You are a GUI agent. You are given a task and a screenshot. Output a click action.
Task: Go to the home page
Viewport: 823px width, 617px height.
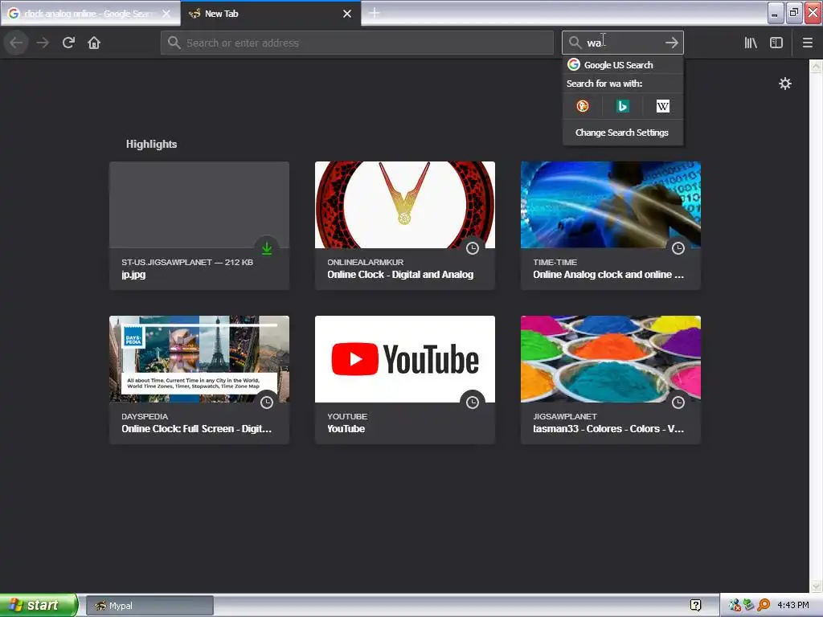click(x=94, y=43)
